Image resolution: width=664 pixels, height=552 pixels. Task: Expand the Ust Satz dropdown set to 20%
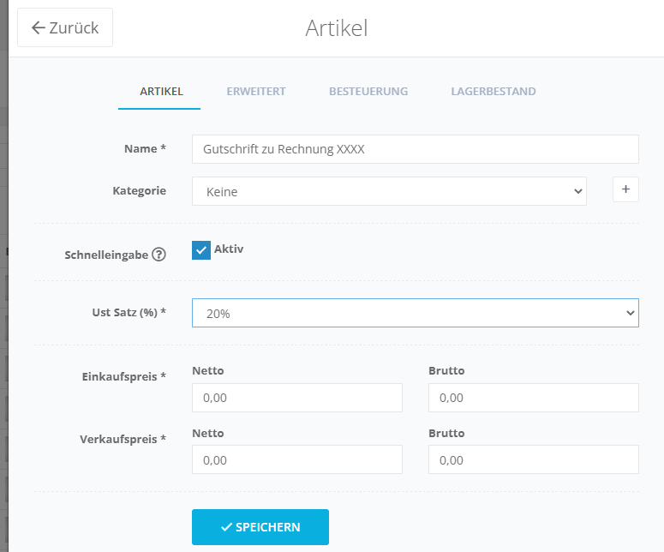click(x=415, y=313)
